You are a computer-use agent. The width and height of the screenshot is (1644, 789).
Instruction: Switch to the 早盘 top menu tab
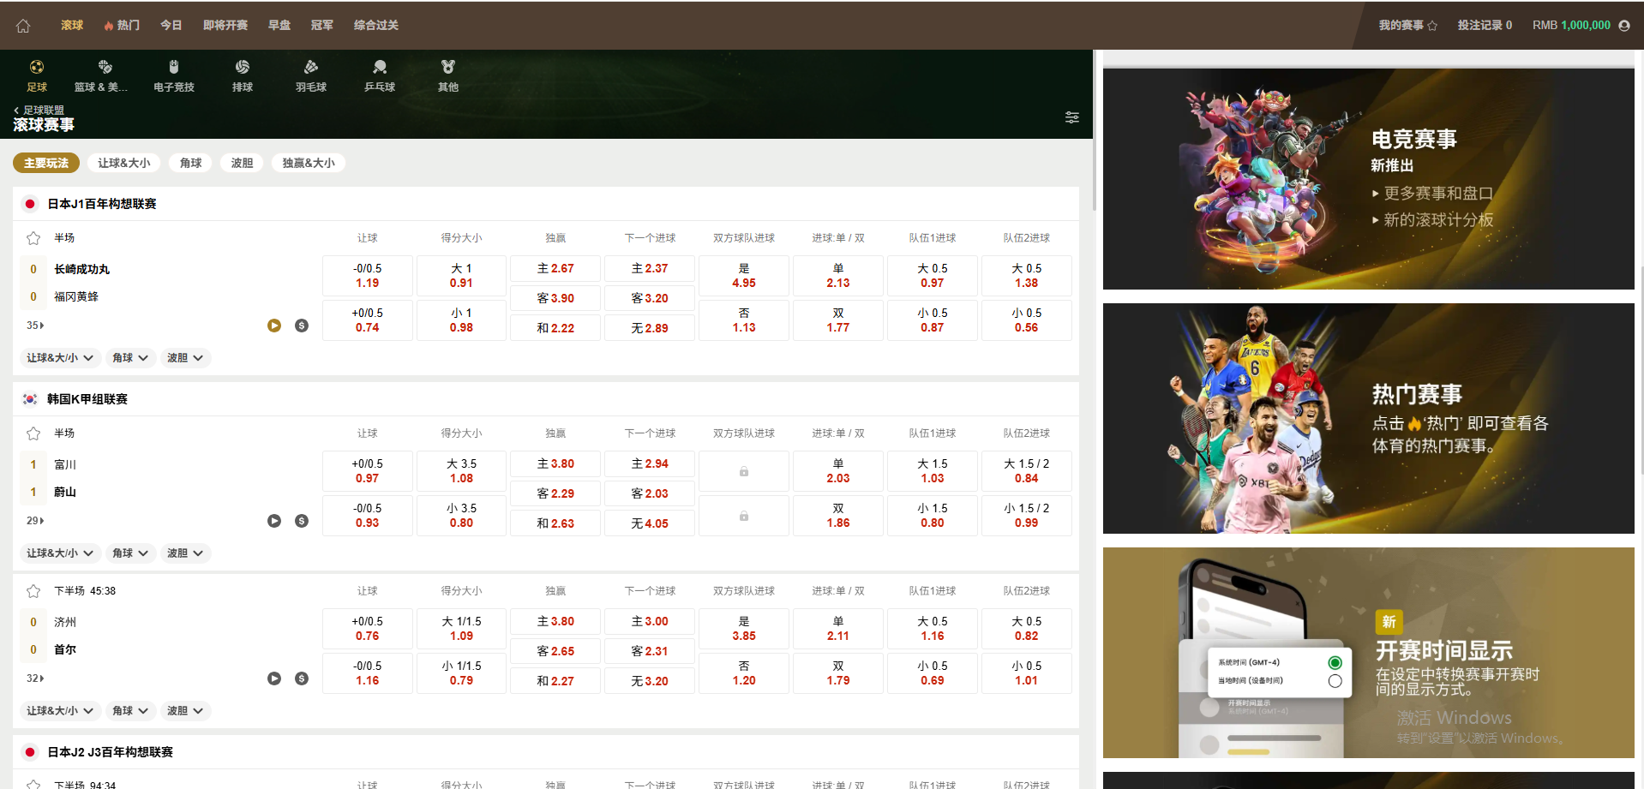pyautogui.click(x=279, y=26)
